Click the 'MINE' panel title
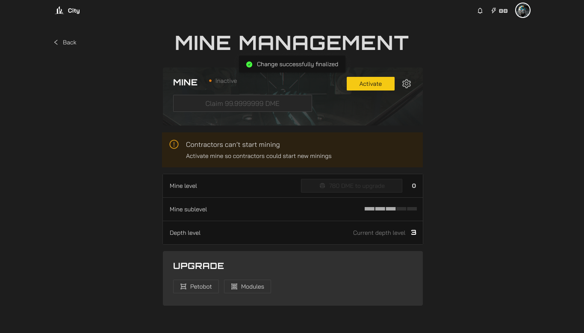This screenshot has height=333, width=584. (185, 82)
